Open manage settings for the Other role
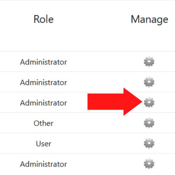The image size is (175, 175). pos(149,123)
